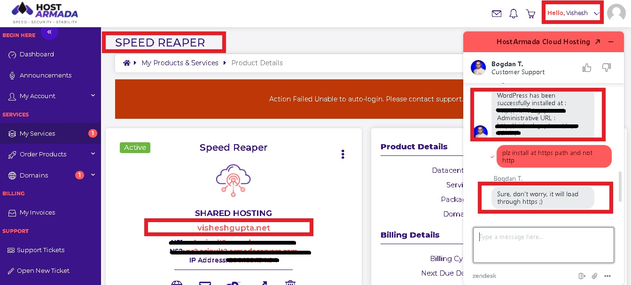The width and height of the screenshot is (631, 285).
Task: Click the Product Details breadcrumb text
Action: [x=257, y=63]
